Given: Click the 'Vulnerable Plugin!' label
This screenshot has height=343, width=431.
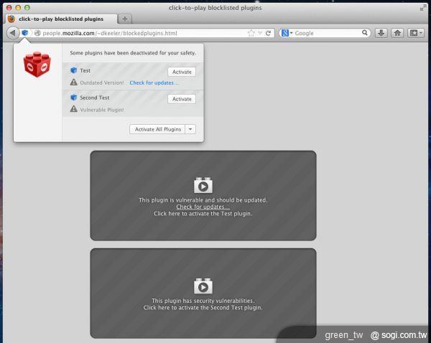Looking at the screenshot, I should [102, 110].
